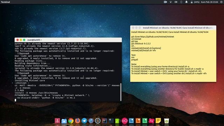Open the orange presentation app in dock

(x=138, y=121)
